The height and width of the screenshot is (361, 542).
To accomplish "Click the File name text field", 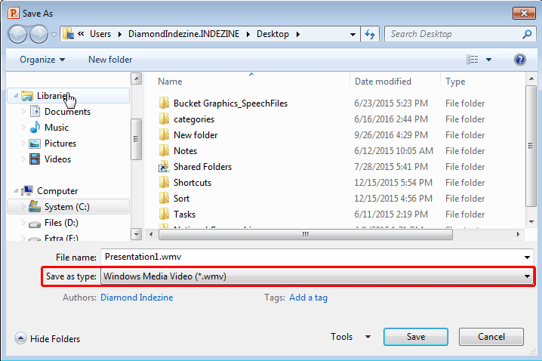I will click(x=311, y=257).
